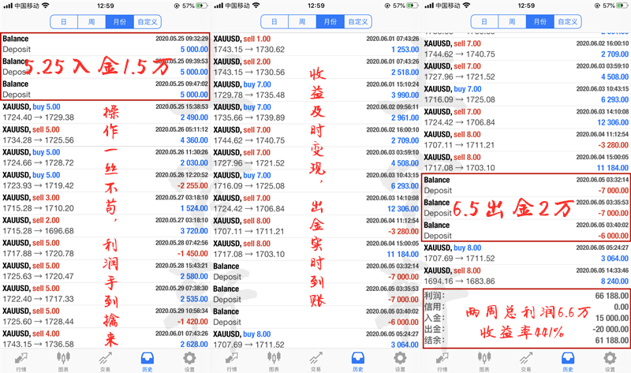Tap 出金 withdrawal total -20 000.00
The image size is (631, 373).
coord(526,329)
